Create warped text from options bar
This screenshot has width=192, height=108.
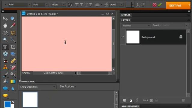tap(138, 5)
